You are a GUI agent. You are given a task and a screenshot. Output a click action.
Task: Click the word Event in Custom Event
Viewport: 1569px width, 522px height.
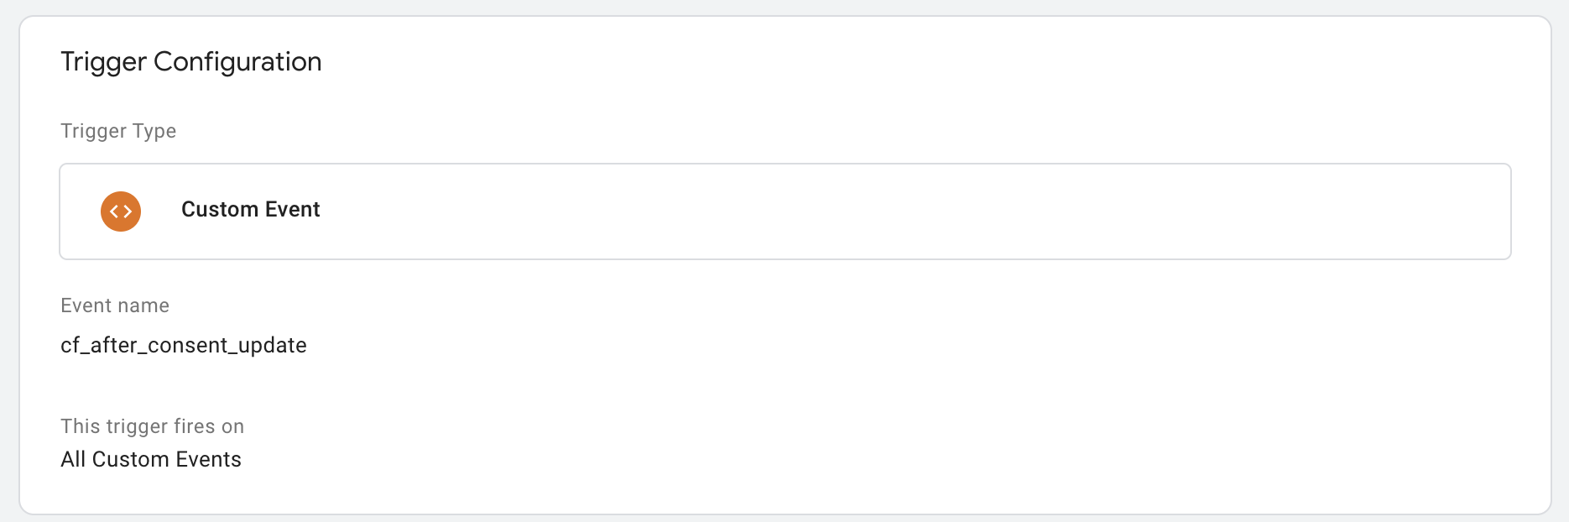(292, 210)
